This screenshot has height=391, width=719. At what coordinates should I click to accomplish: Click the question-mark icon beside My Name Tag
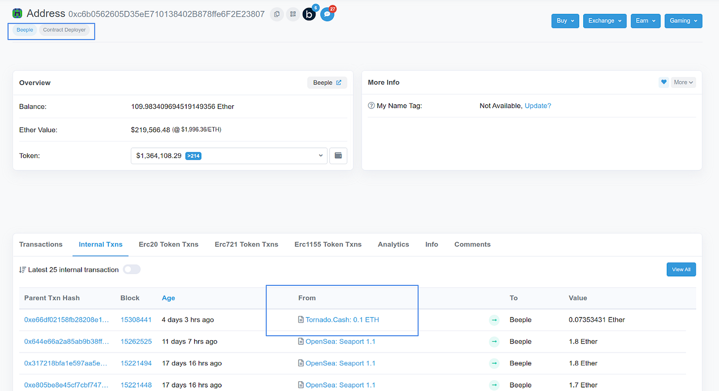coord(371,106)
